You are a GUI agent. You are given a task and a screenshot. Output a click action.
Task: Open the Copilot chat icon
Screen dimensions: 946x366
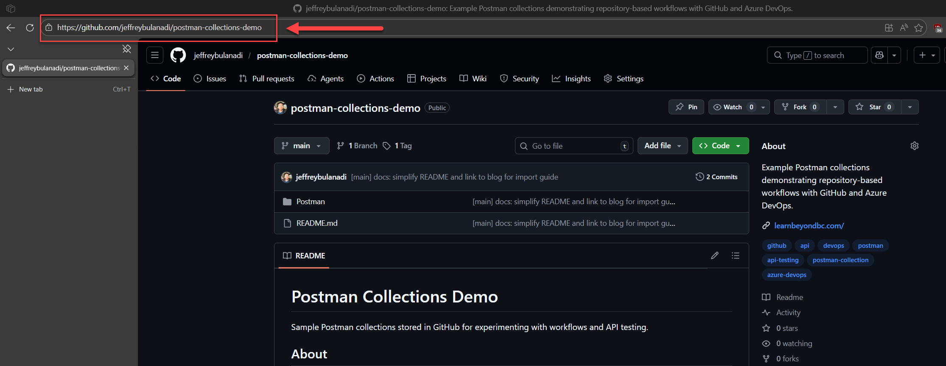pyautogui.click(x=880, y=55)
